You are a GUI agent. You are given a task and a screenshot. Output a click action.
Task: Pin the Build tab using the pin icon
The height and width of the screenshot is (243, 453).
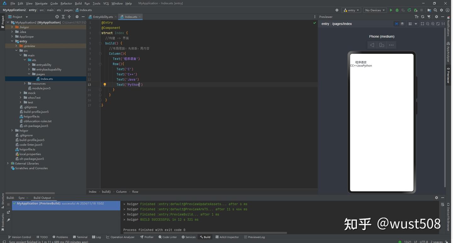(8, 220)
